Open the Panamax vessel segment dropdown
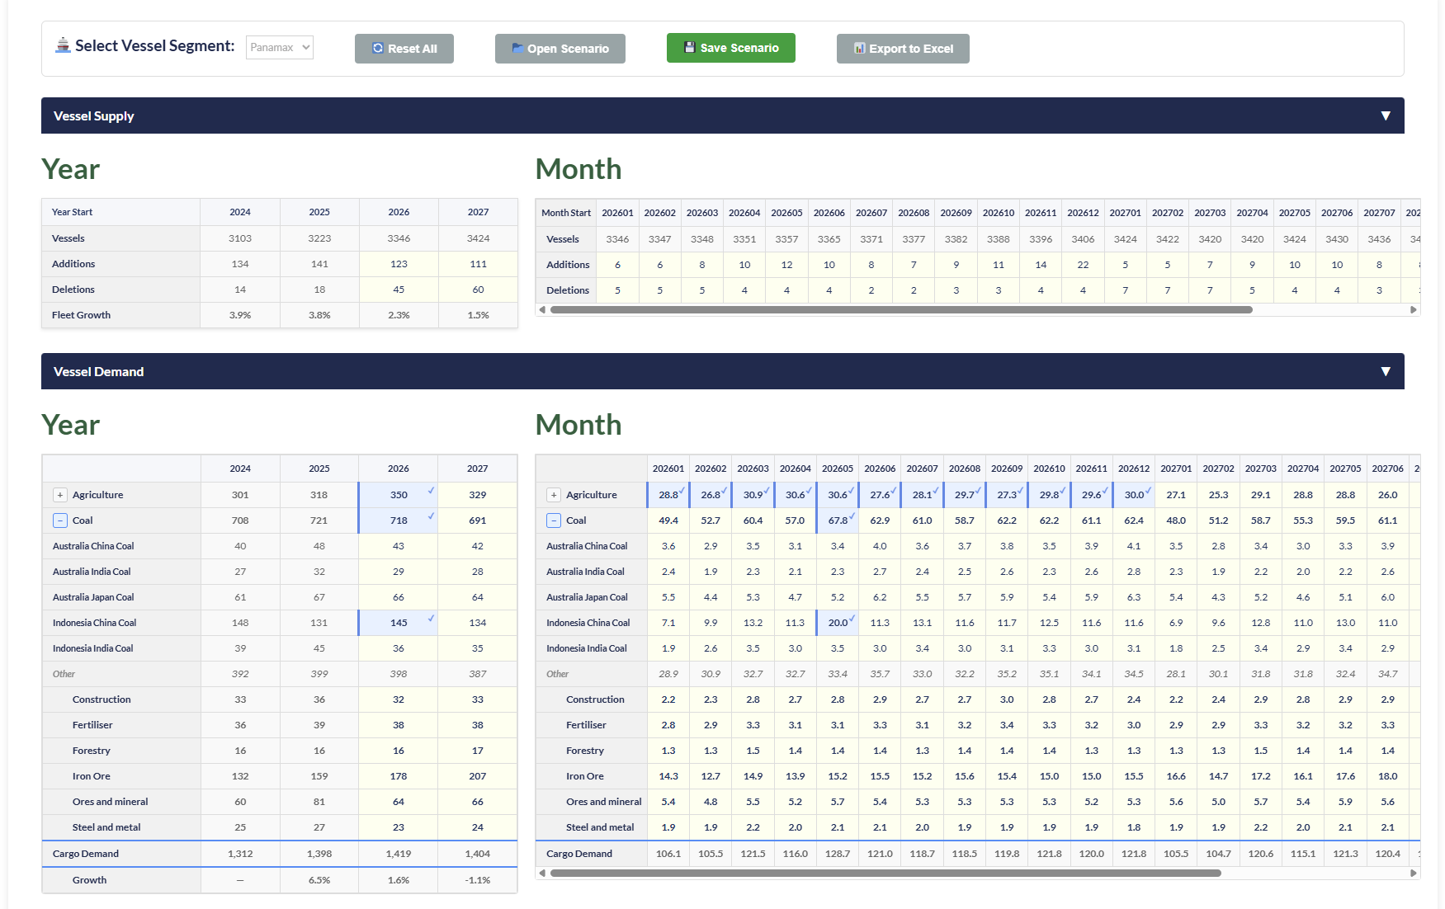 pos(280,48)
